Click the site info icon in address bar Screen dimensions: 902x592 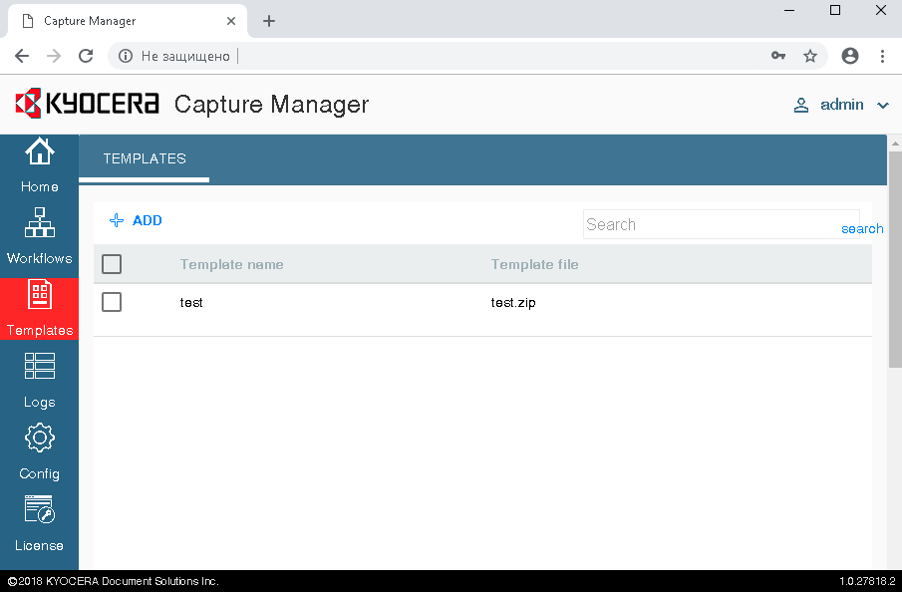(x=126, y=56)
